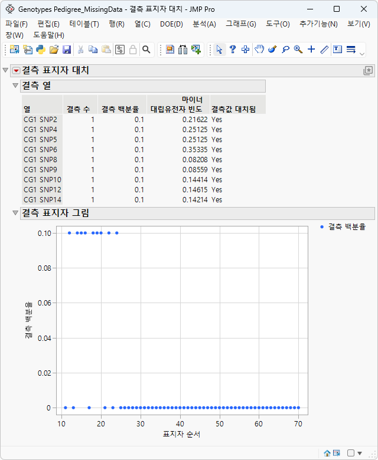This screenshot has height=460, width=378.
Task: Click the Search magnifier icon
Action: click(x=146, y=50)
